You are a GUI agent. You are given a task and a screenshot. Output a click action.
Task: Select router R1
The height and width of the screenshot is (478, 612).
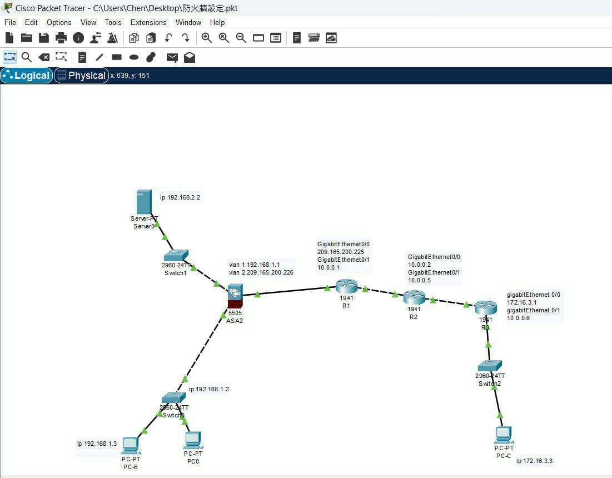click(x=347, y=286)
